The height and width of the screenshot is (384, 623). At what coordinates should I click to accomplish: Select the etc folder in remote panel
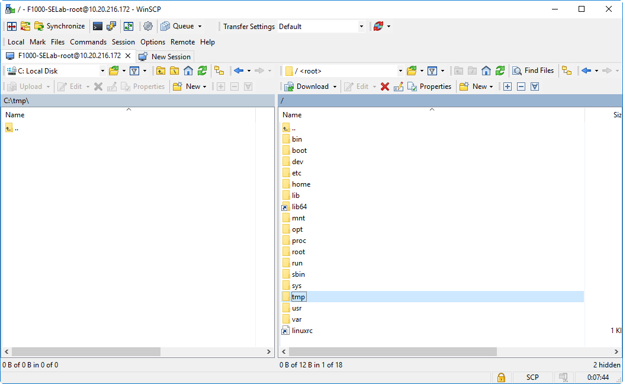[297, 173]
